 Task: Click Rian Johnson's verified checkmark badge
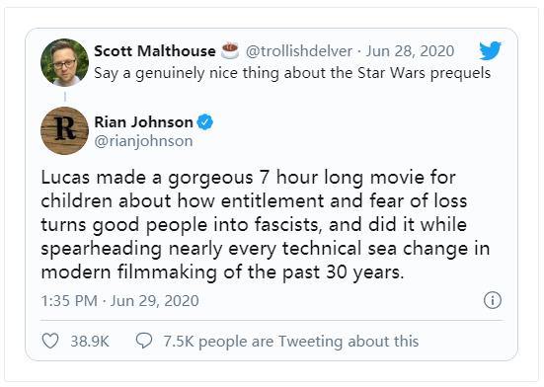[205, 122]
